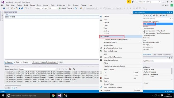Expand the Analyze submenu in context menu
Screen dimensions: 174x98
click(x=141, y=31)
